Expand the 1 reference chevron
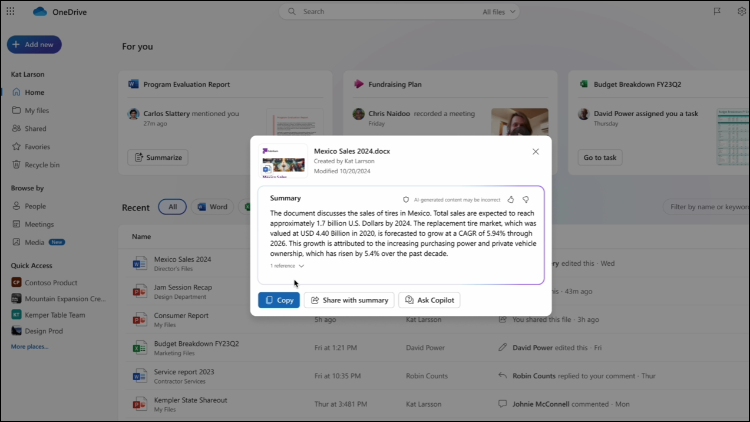This screenshot has width=750, height=422. 301,266
